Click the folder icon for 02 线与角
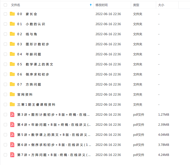This screenshot has height=165, width=190. (12, 34)
